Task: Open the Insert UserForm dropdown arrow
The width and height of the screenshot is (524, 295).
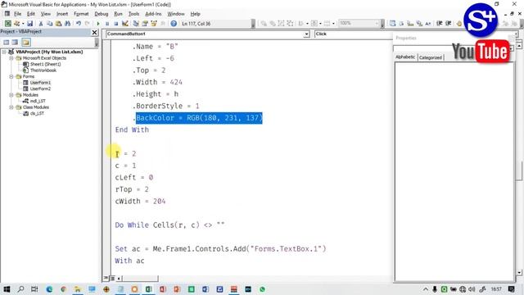Action: pos(23,24)
